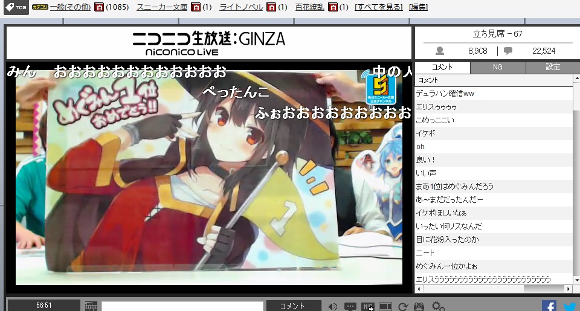
Task: Open player settings gears icon
Action: pyautogui.click(x=439, y=306)
